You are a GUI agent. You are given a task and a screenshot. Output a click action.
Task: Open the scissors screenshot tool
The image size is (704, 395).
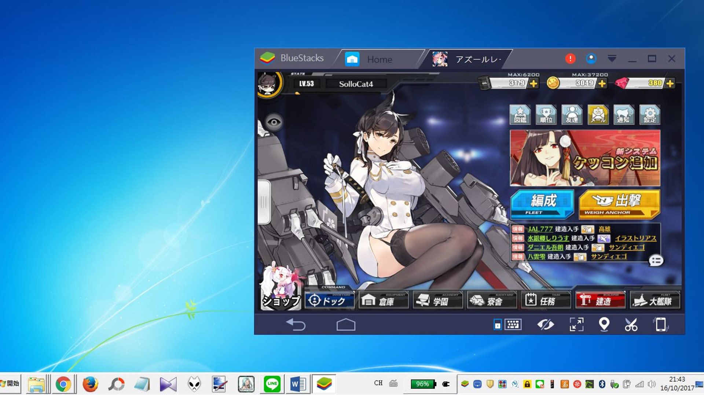point(631,324)
